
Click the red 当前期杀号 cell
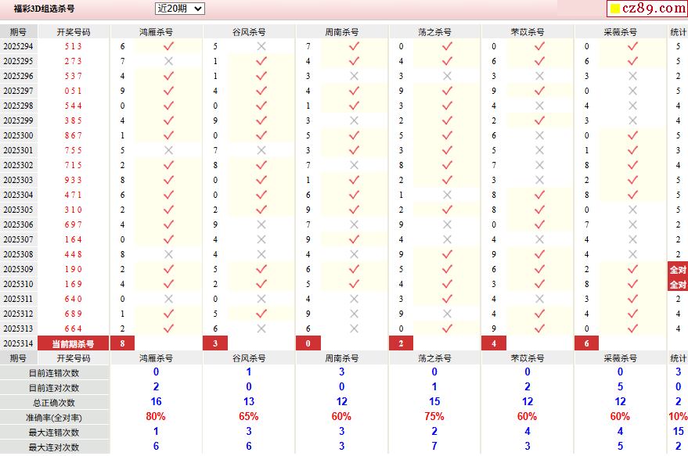pyautogui.click(x=73, y=343)
